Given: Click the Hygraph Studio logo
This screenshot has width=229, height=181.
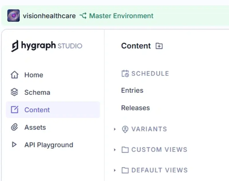Looking at the screenshot, I should click(47, 46).
